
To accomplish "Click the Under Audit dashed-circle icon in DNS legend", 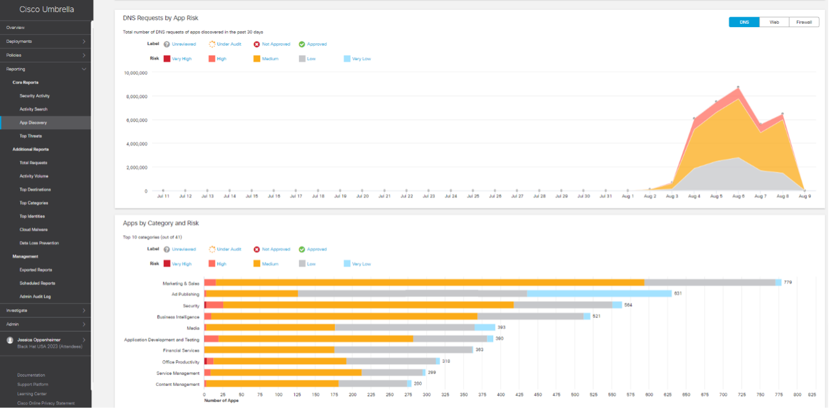I will pos(212,44).
